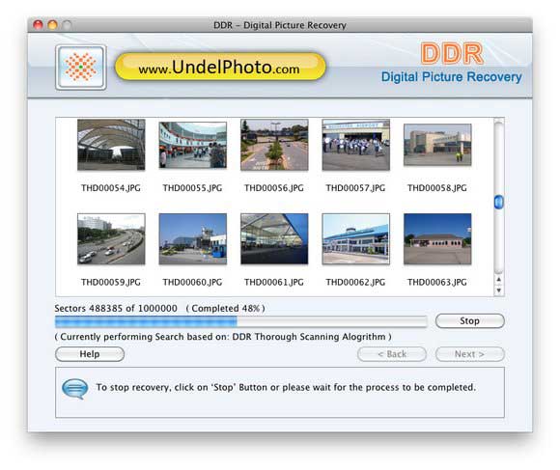Minimize the window with the yellow button
Viewport: 560px width, 470px height.
click(52, 25)
